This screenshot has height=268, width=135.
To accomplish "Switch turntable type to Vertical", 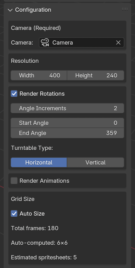I will point(96,162).
